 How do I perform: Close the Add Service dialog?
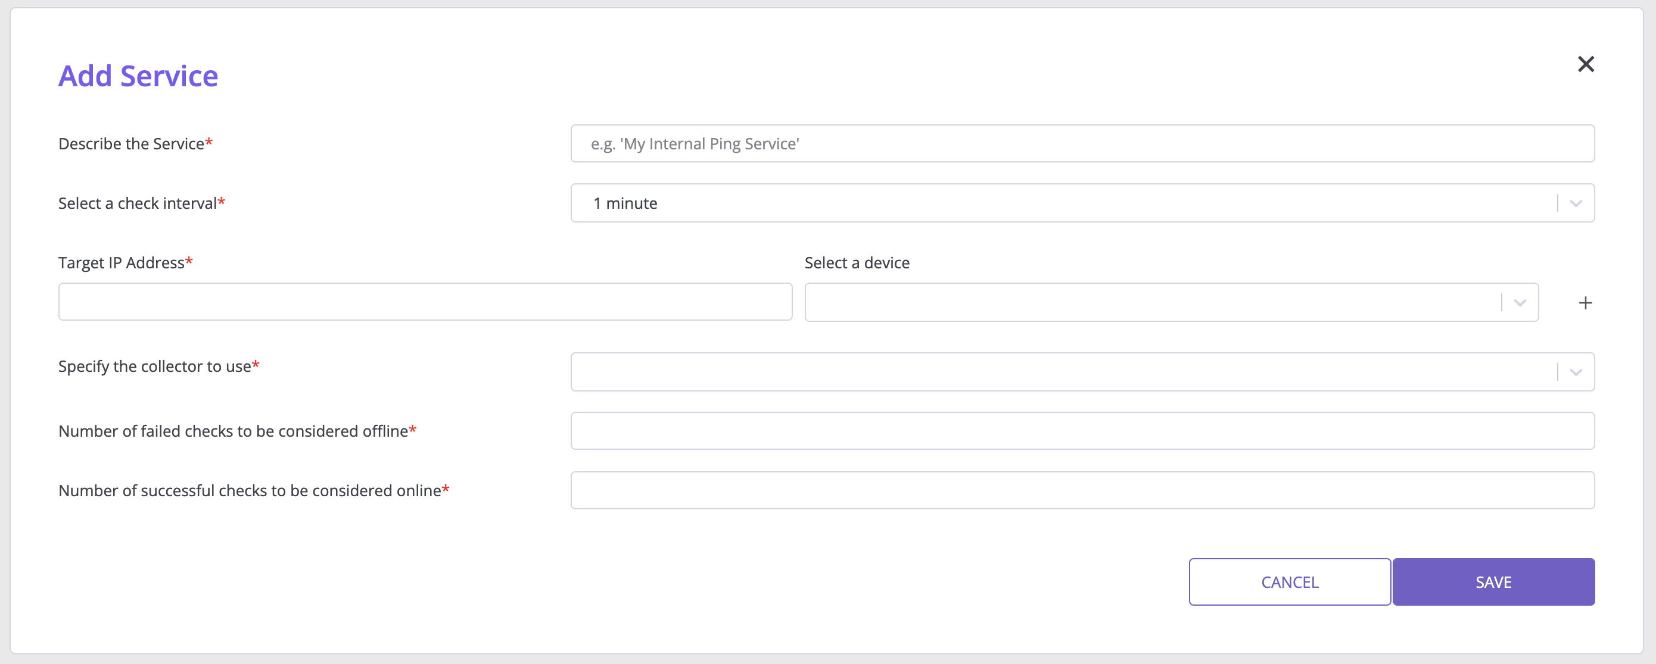click(x=1586, y=64)
